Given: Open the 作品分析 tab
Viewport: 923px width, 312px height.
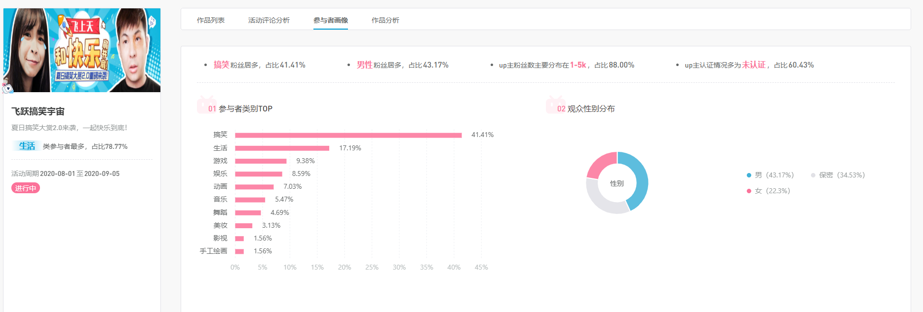Looking at the screenshot, I should click(385, 20).
